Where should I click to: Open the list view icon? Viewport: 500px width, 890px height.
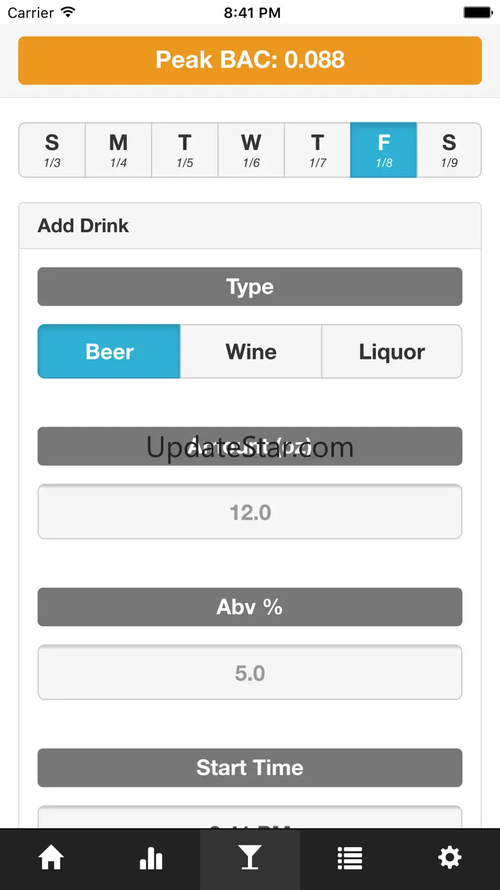pyautogui.click(x=349, y=858)
